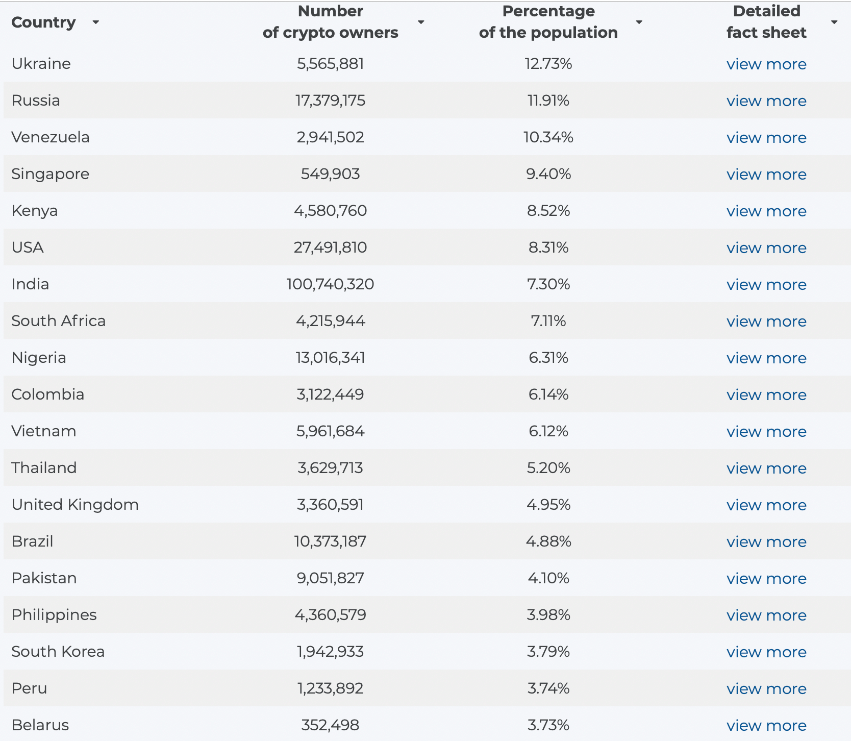Open view more for Vietnam
The image size is (851, 741).
(x=766, y=432)
